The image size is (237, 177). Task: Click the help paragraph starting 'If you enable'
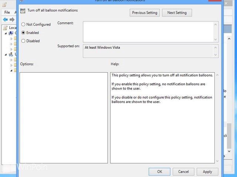coord(158,86)
